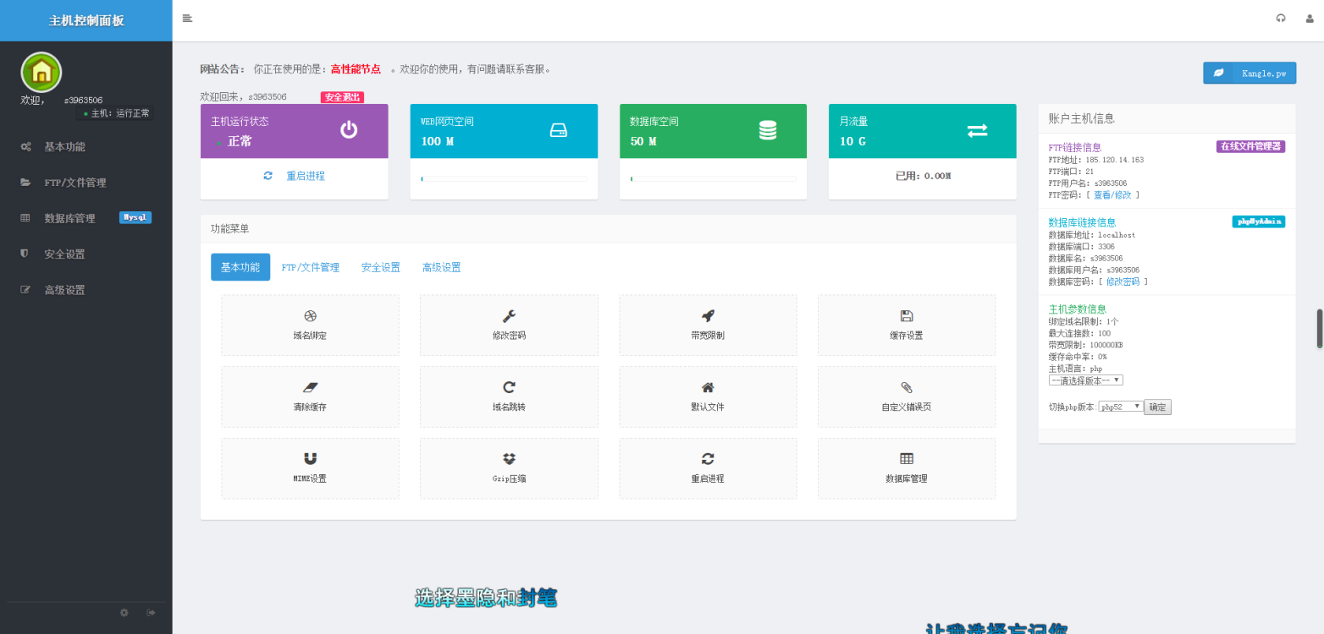Click the hamburger menu icon in top bar

[187, 18]
